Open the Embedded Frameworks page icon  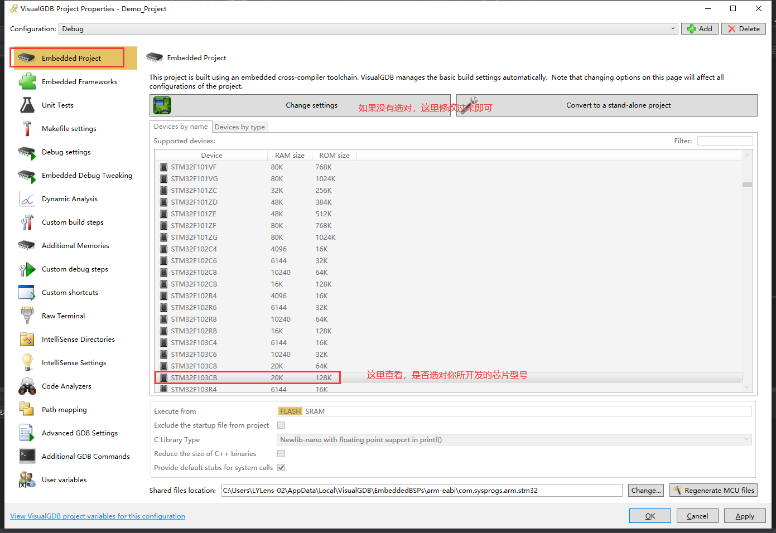click(x=27, y=81)
